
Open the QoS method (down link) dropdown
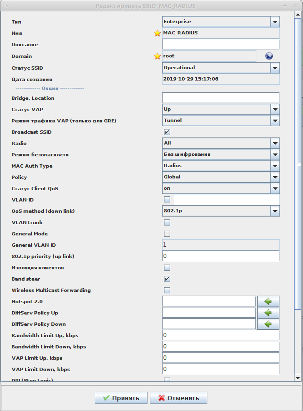pyautogui.click(x=275, y=211)
